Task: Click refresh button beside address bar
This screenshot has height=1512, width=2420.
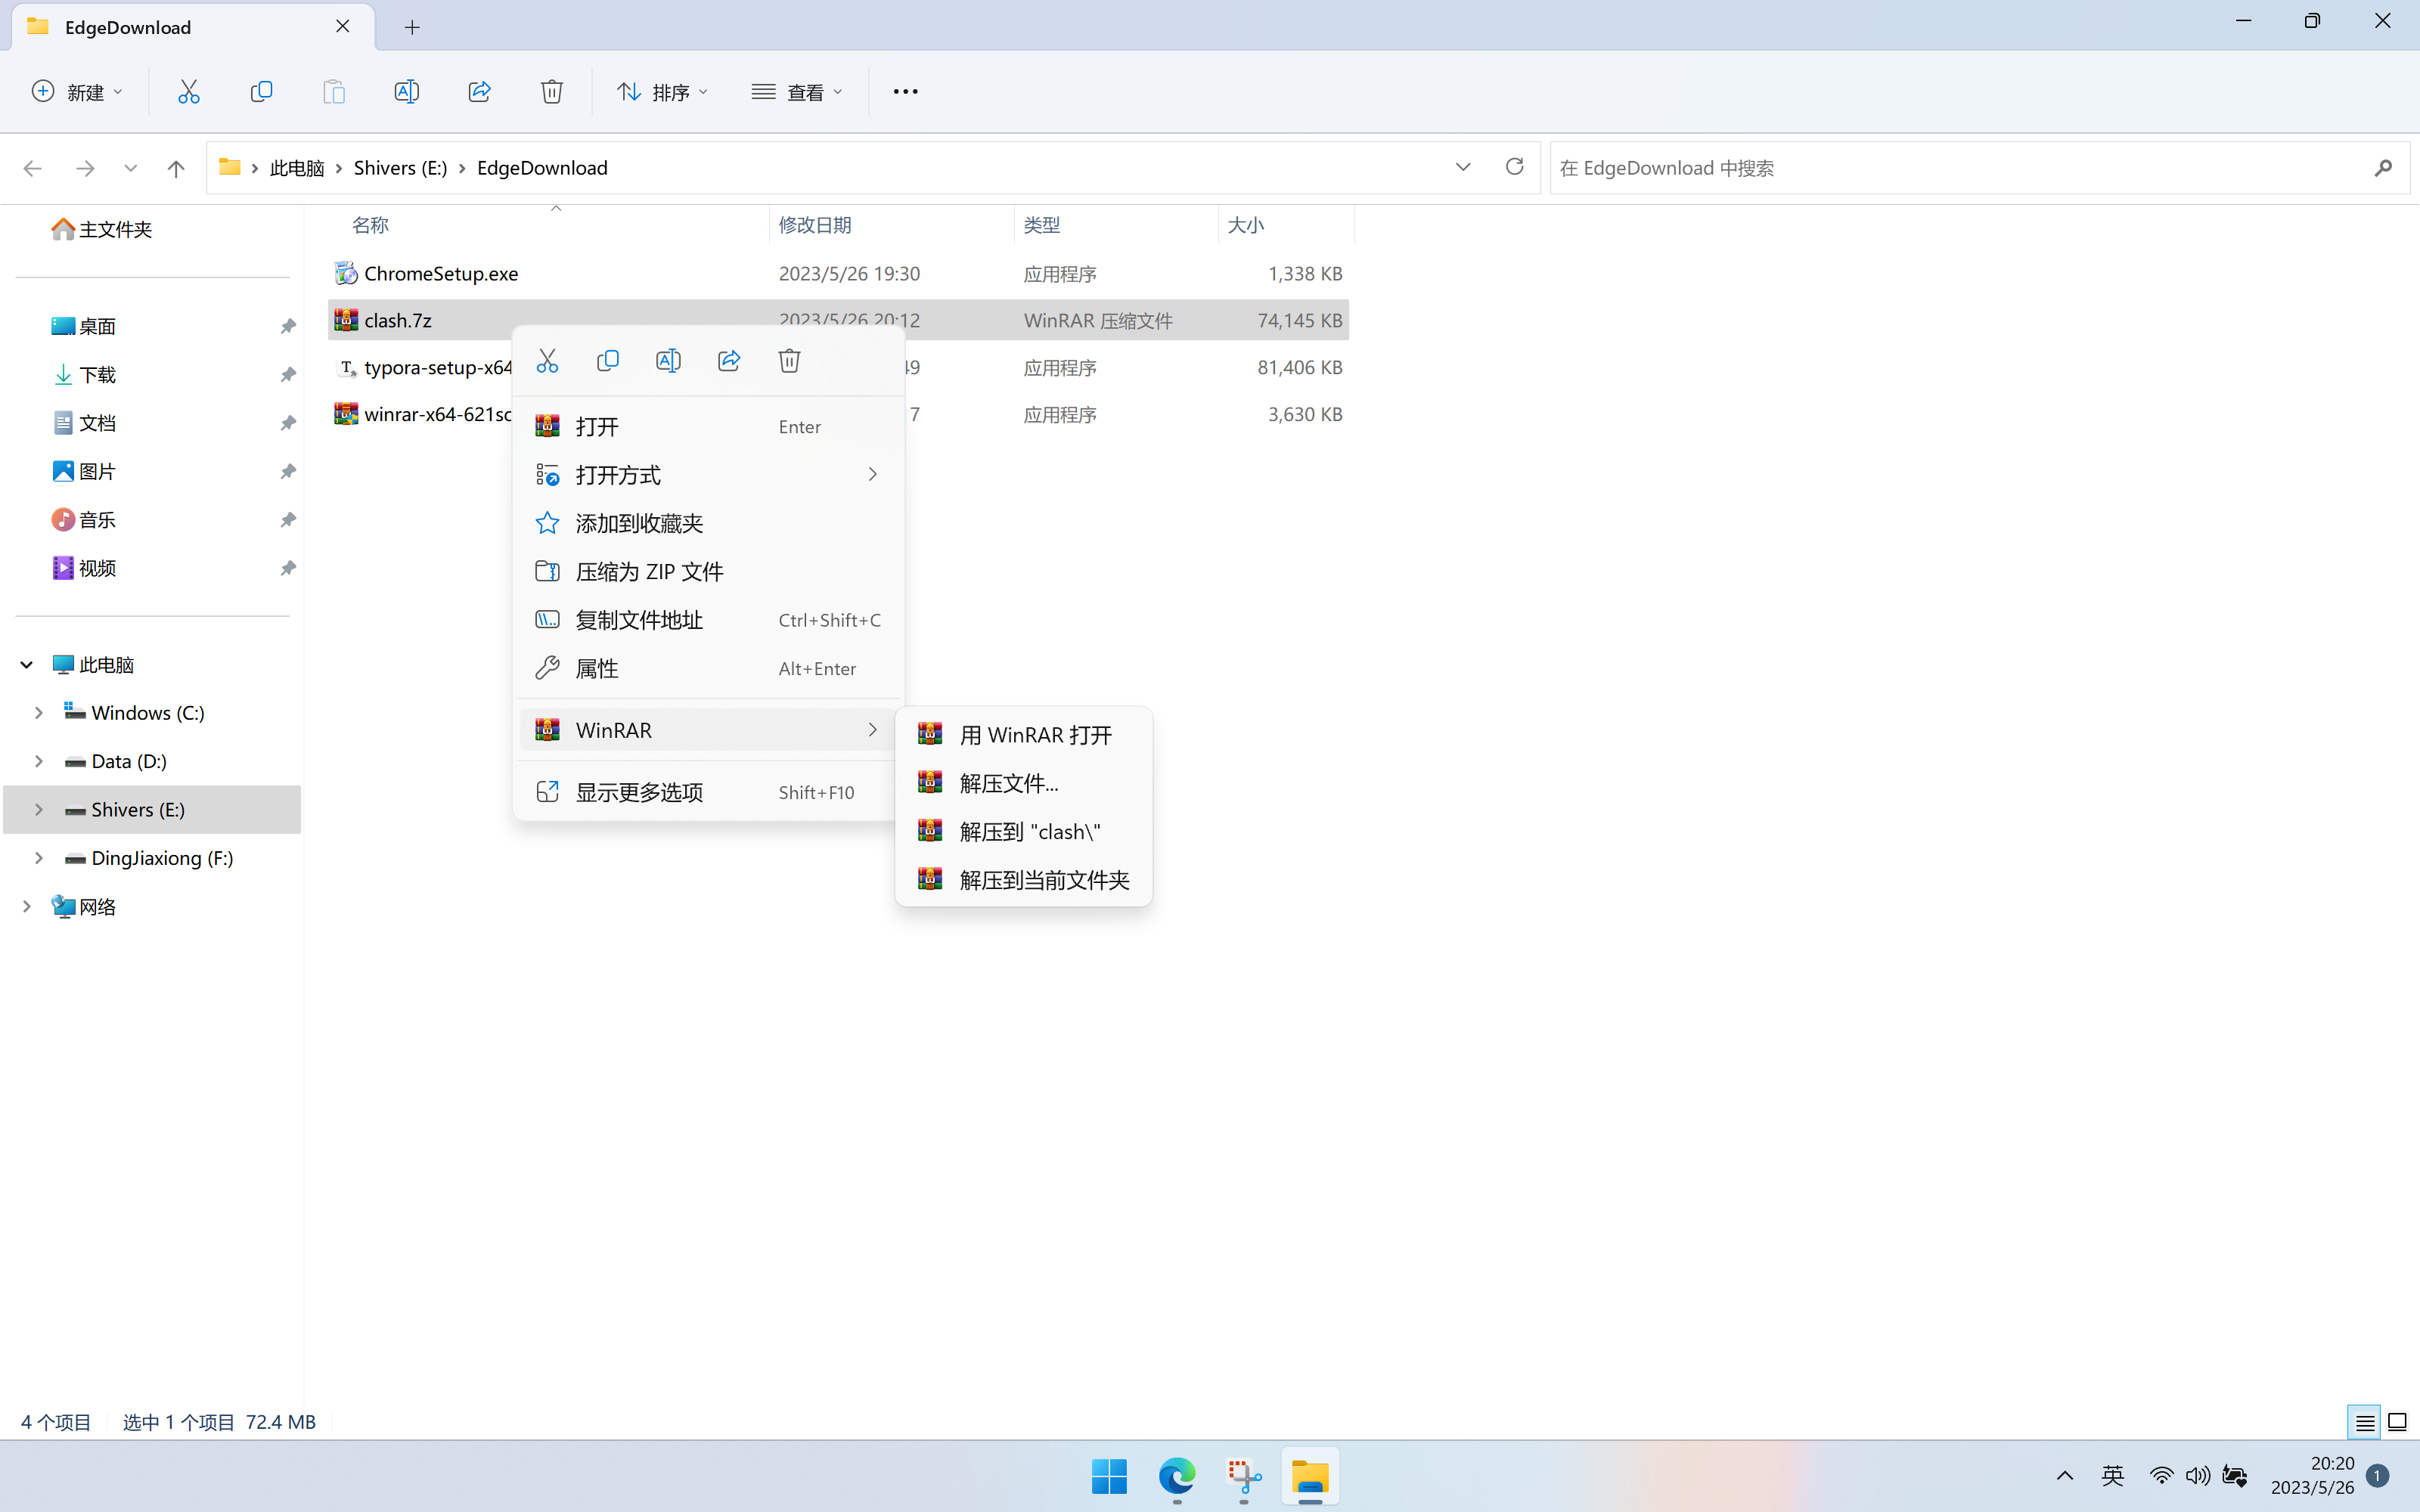Action: point(1514,167)
